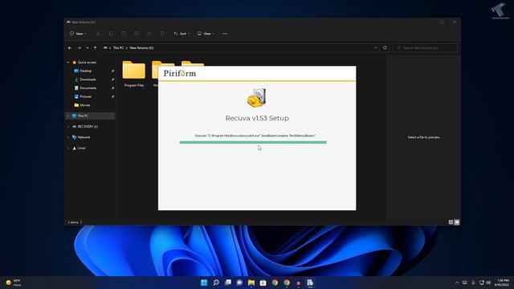Open the Recuva setup taskbar icon
Viewport: 514px width, 289px height.
pos(310,283)
